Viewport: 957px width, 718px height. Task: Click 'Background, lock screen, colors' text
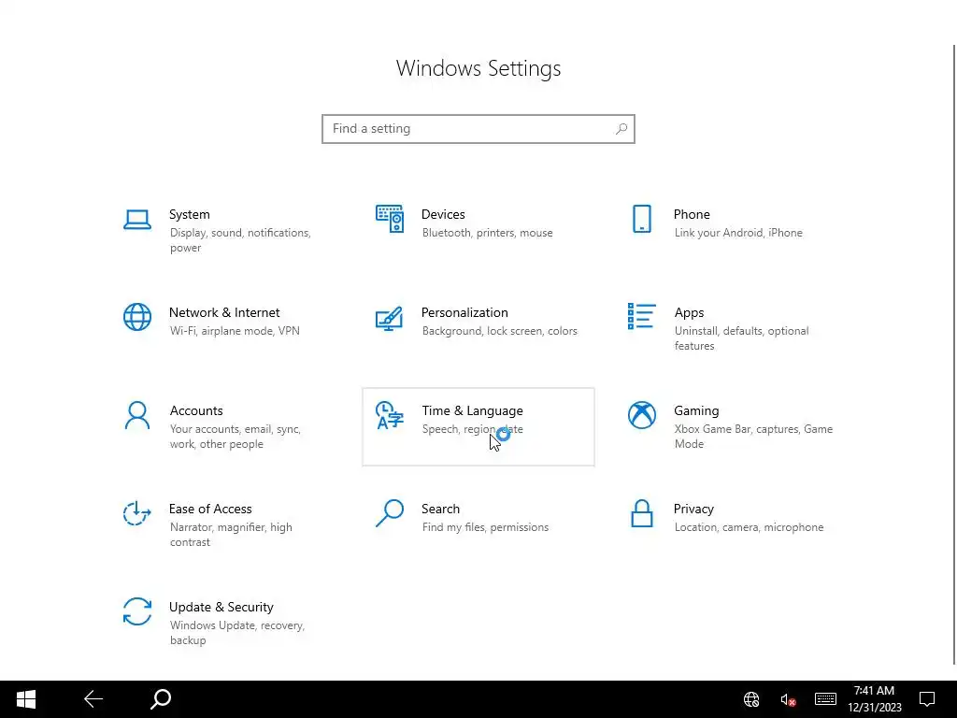pyautogui.click(x=499, y=331)
